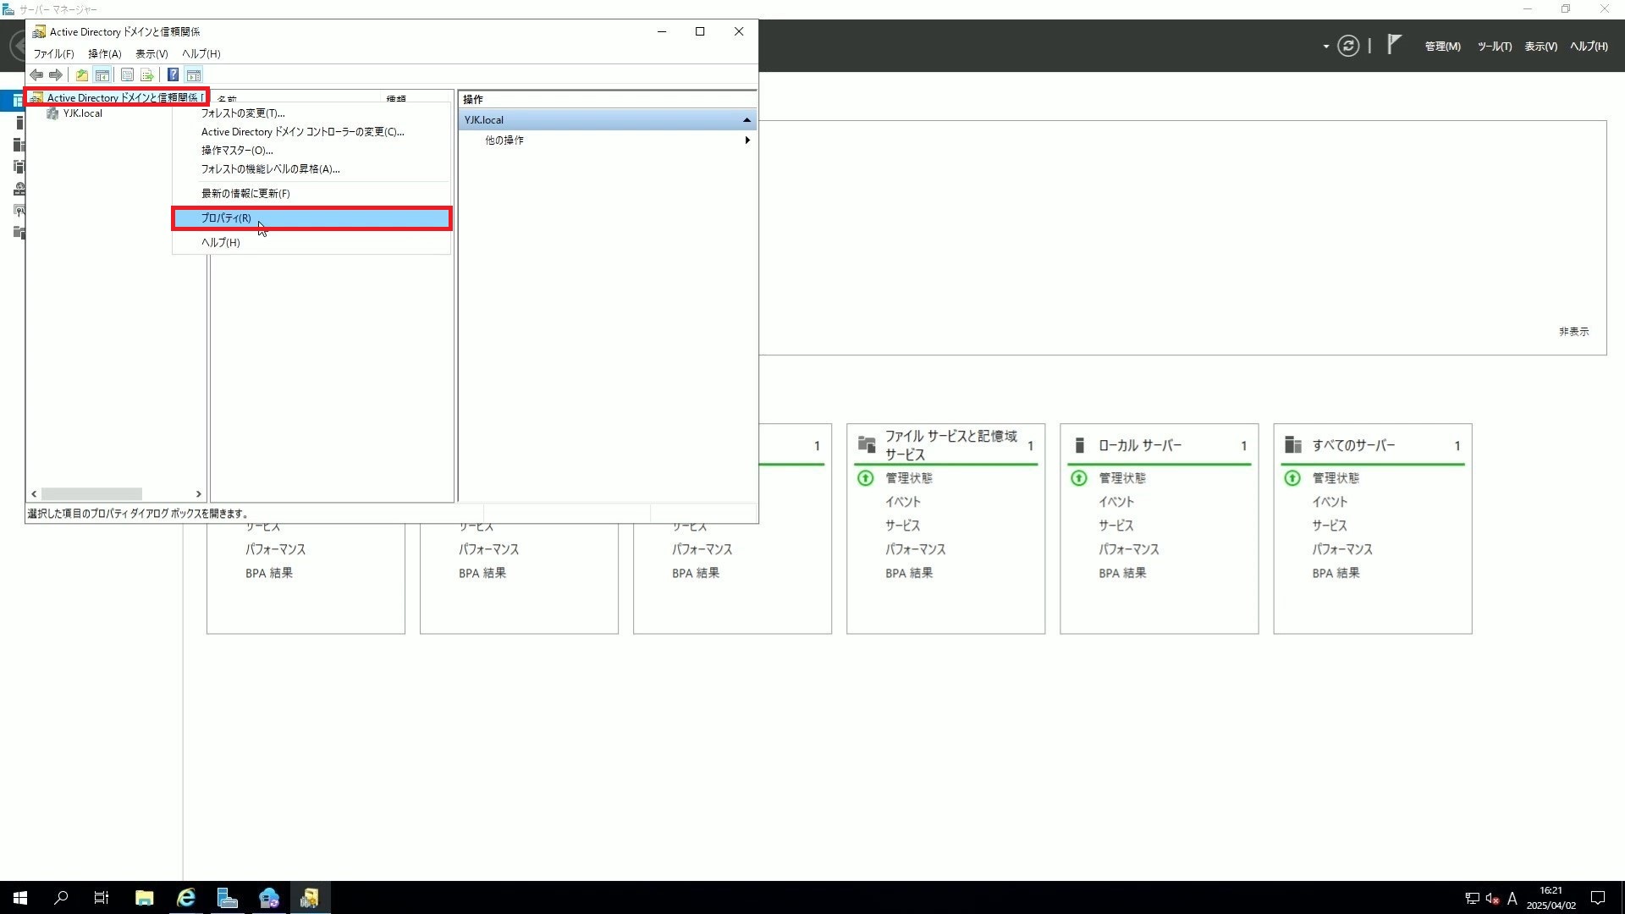Click the console tree scrollbar left arrow
Image resolution: width=1625 pixels, height=914 pixels.
pyautogui.click(x=34, y=493)
